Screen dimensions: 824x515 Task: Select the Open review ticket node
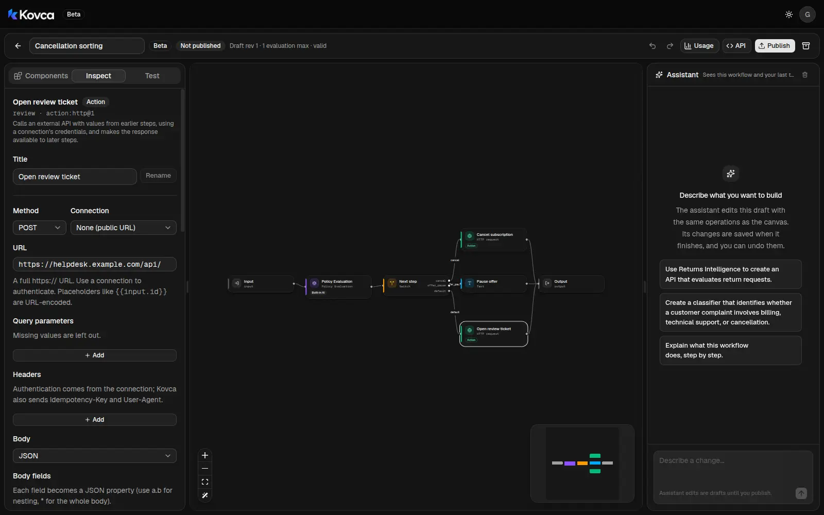494,334
